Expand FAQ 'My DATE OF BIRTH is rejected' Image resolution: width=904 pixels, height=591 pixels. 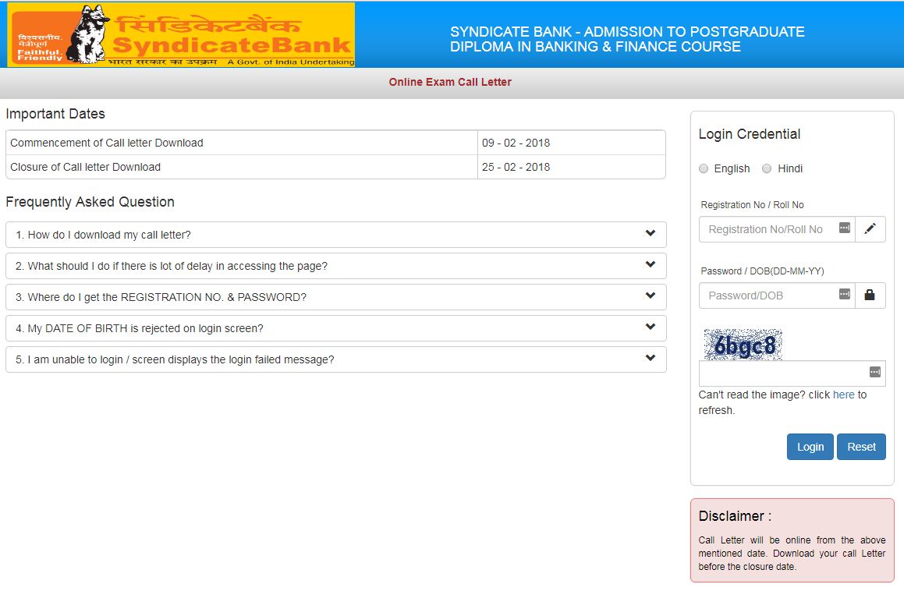coord(336,328)
